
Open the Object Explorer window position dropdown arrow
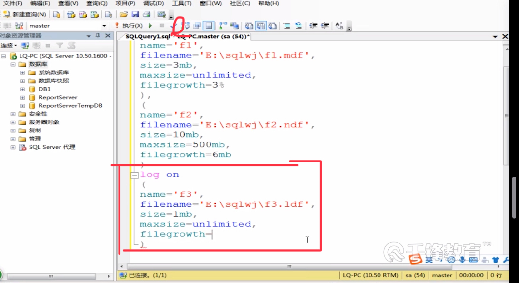[89, 35]
